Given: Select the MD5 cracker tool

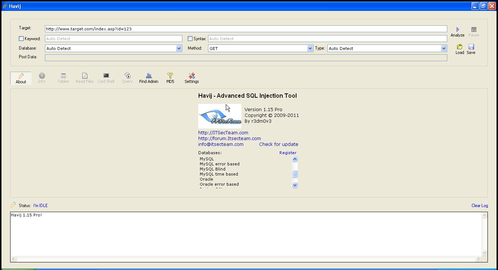Looking at the screenshot, I should [170, 78].
